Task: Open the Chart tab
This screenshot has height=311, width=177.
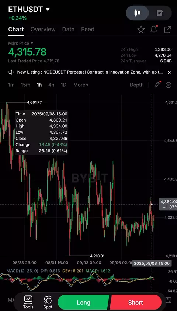Action: (16, 29)
